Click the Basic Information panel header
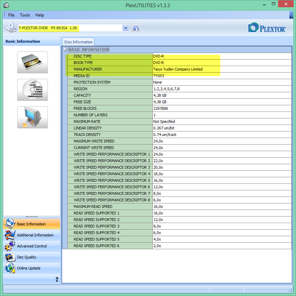This screenshot has width=296, height=296. pyautogui.click(x=32, y=41)
